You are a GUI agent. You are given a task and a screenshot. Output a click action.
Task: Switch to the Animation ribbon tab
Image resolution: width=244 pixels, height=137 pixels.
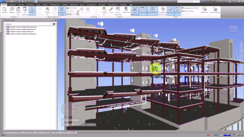[x=30, y=5]
